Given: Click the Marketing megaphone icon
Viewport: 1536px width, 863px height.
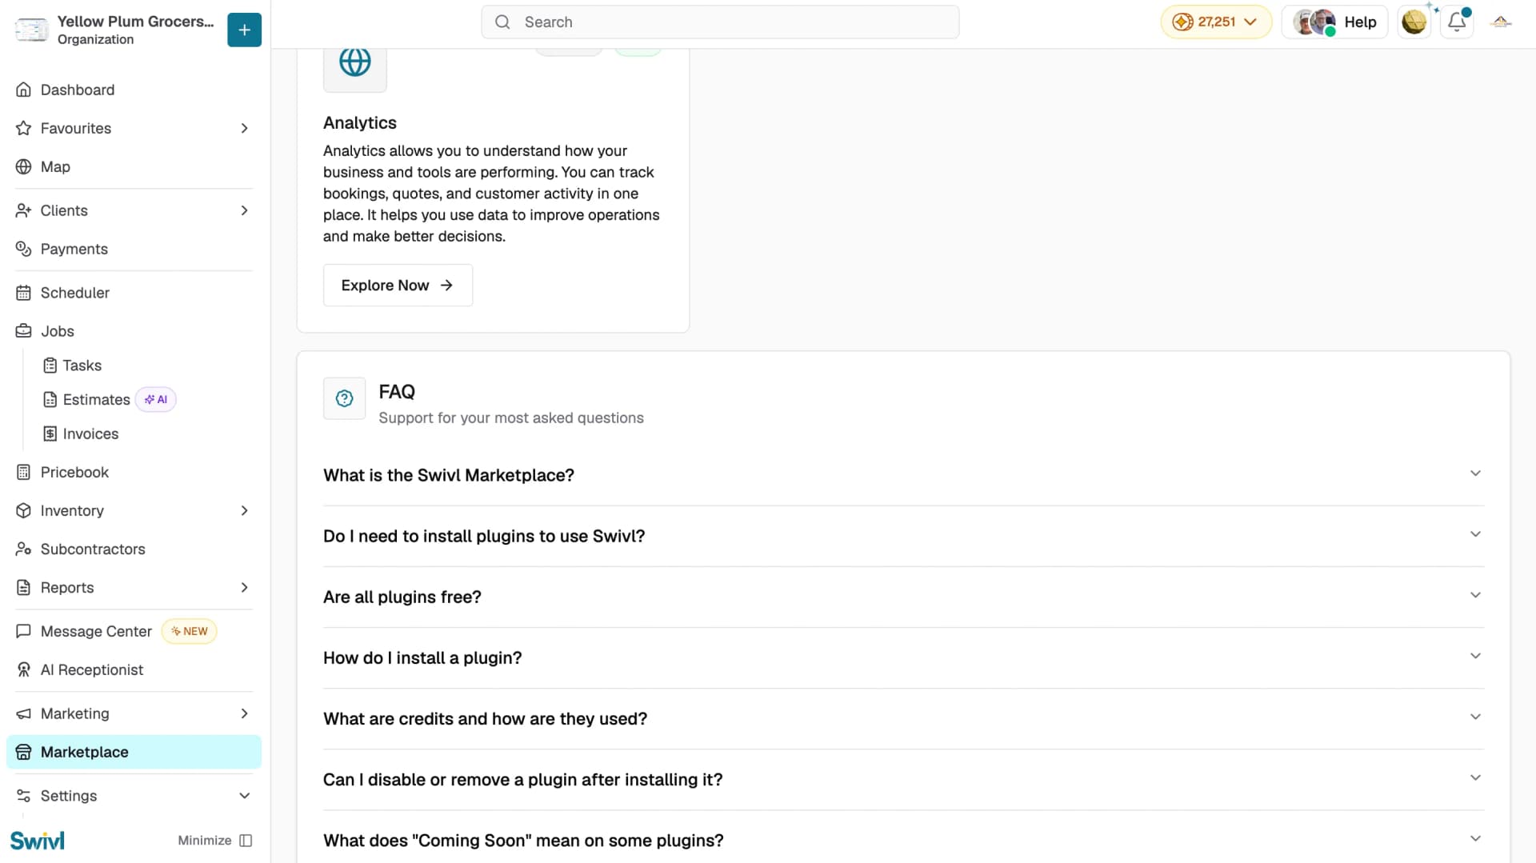Looking at the screenshot, I should pyautogui.click(x=24, y=713).
